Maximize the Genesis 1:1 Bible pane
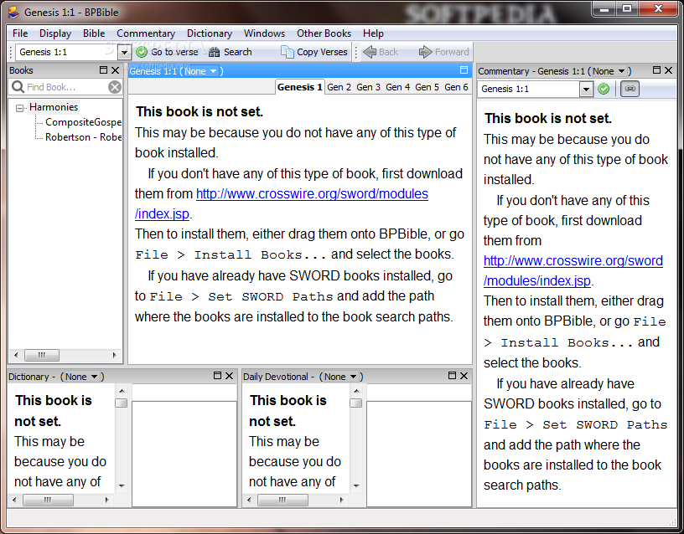 tap(464, 70)
